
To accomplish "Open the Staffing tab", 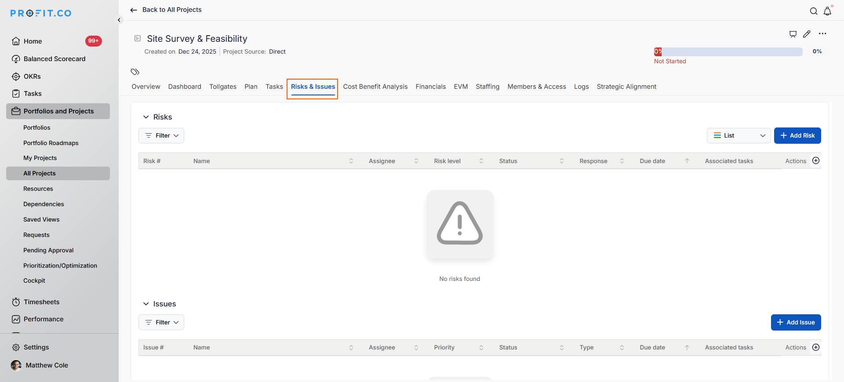I will (x=487, y=87).
